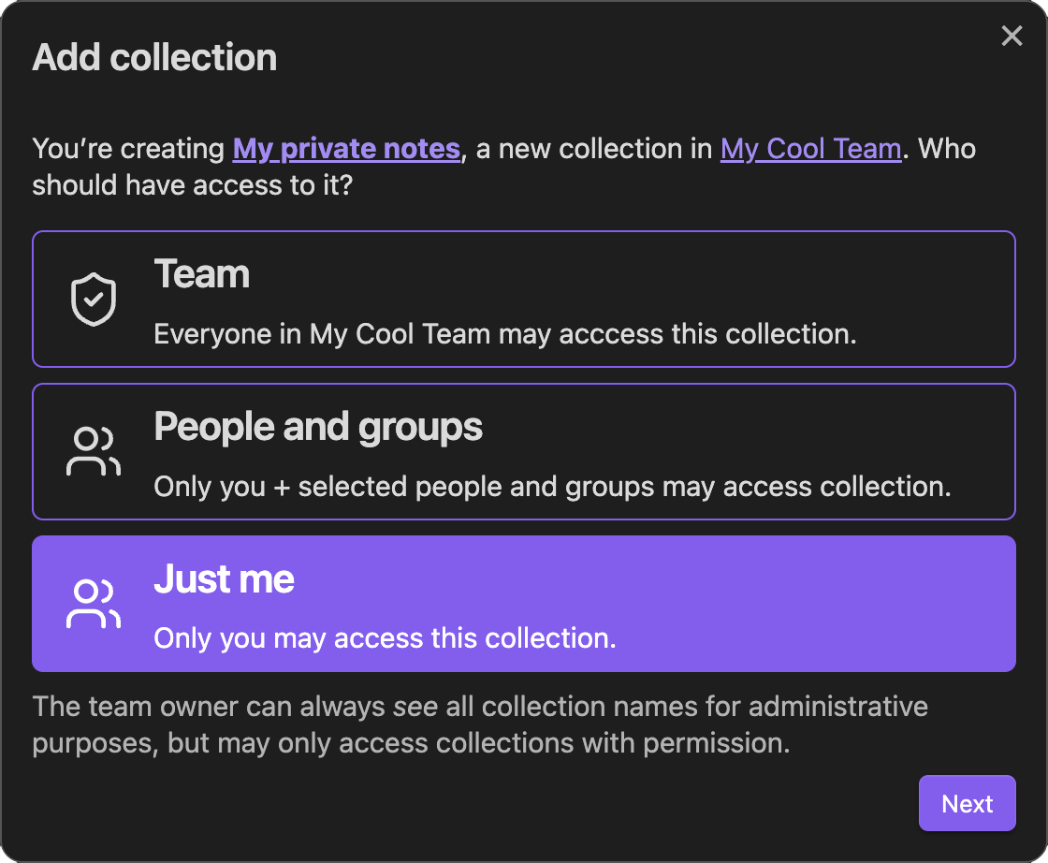Click the checkmark inside the Team shield icon
This screenshot has width=1048, height=863.
(x=93, y=300)
